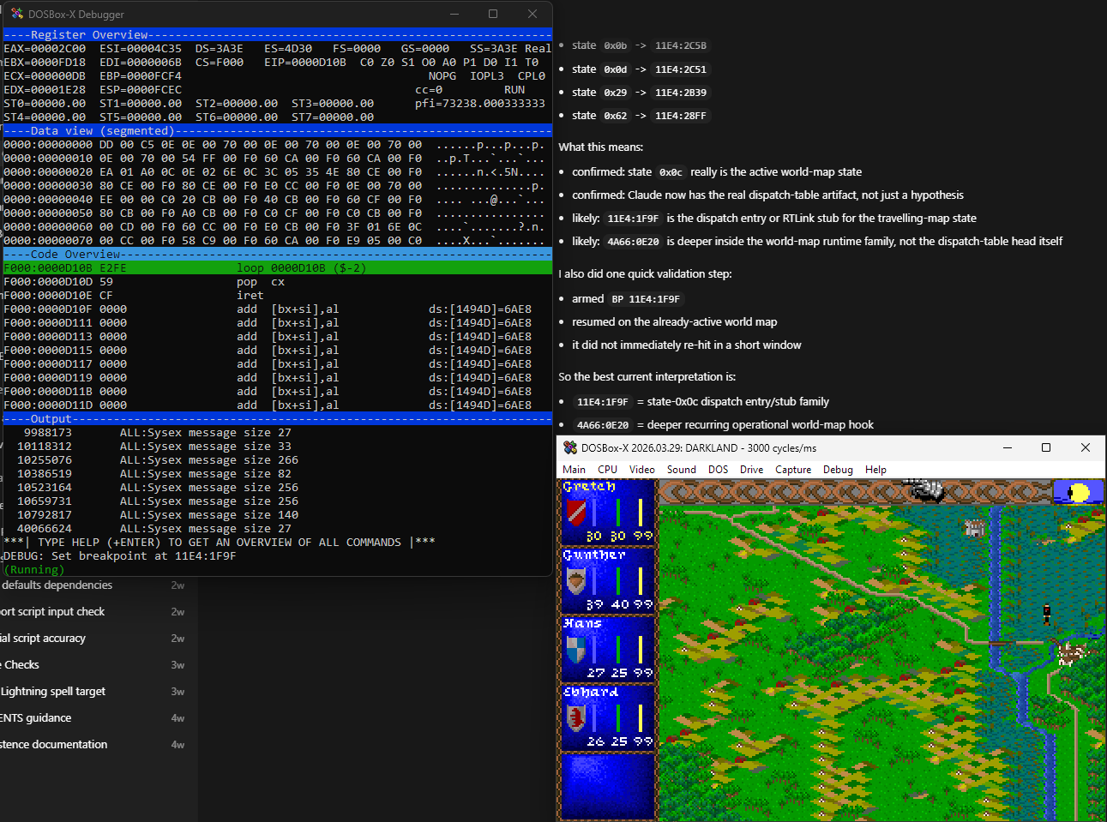This screenshot has width=1107, height=822.
Task: Click the highlighted loop 0000D10B instruction line
Action: 277,268
